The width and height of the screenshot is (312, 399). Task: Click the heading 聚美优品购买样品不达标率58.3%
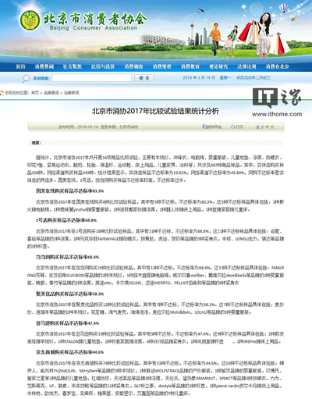coord(69,294)
